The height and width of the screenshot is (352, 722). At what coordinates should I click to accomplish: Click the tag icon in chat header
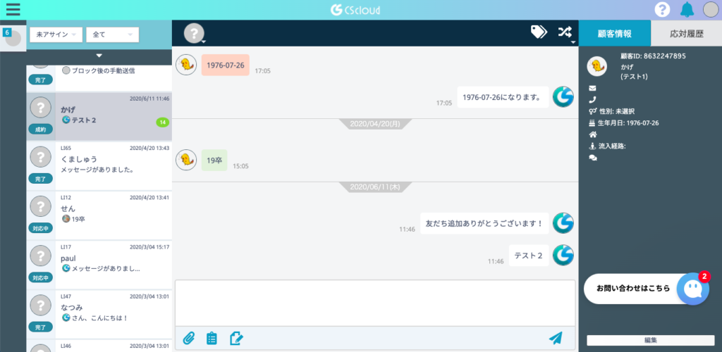(539, 32)
